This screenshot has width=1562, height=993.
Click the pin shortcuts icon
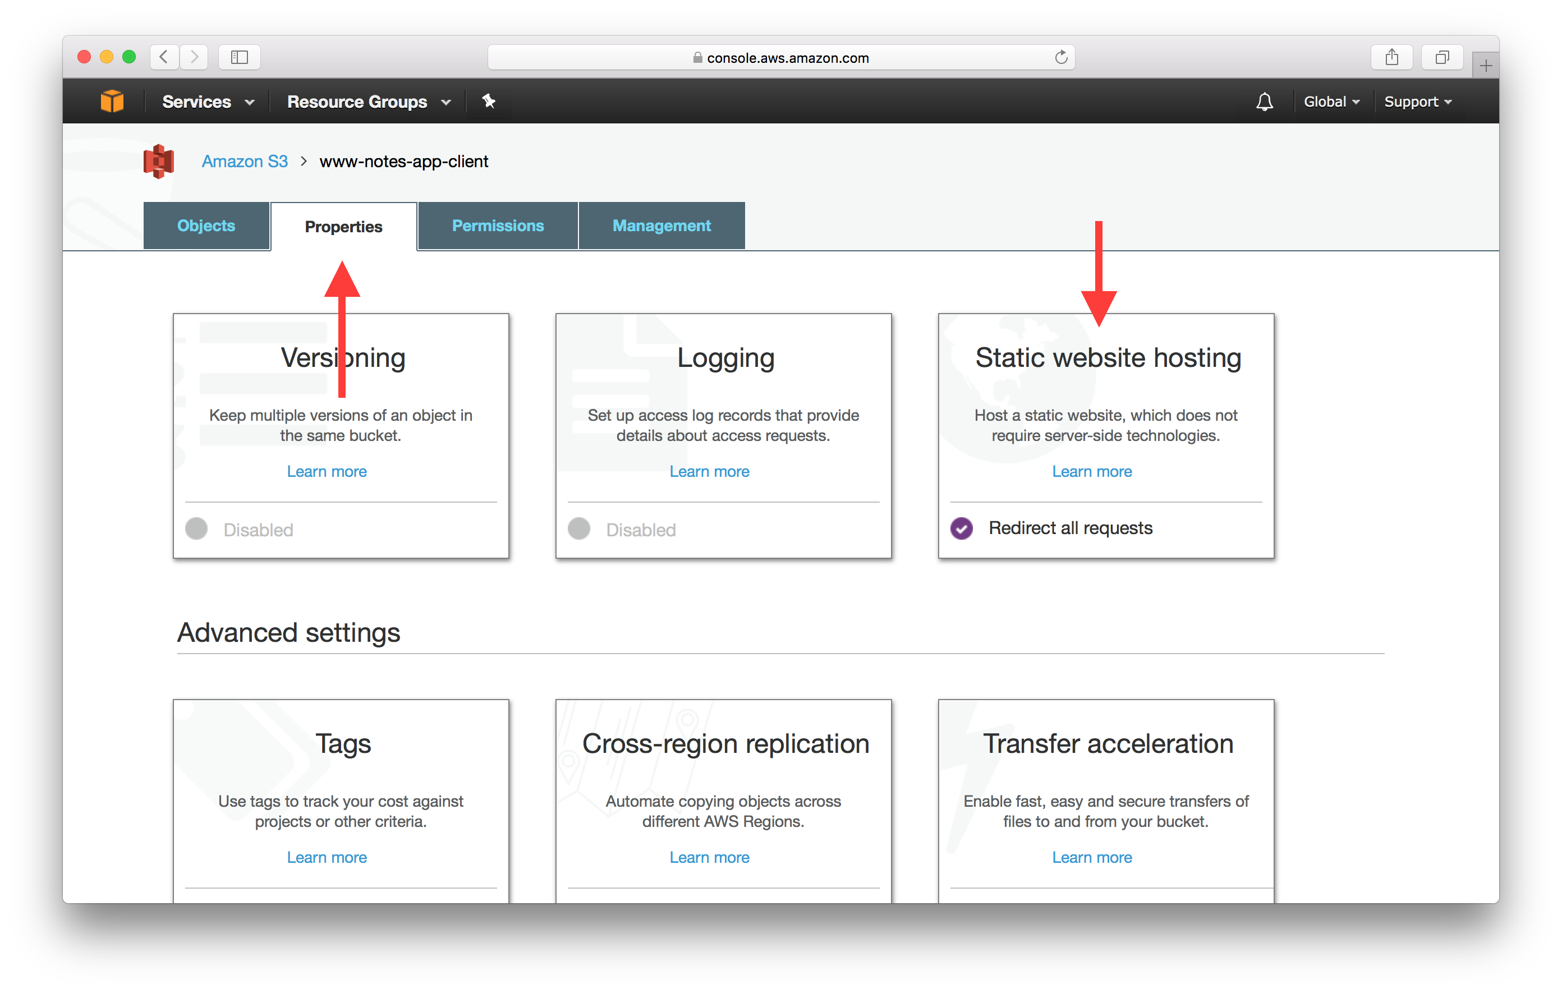click(489, 101)
